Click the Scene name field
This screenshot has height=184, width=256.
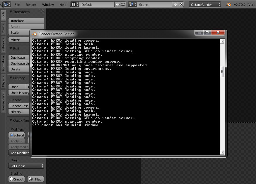coord(155,5)
